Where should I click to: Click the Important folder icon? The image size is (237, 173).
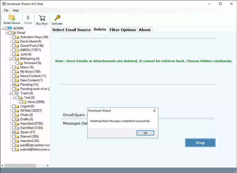point(17,124)
